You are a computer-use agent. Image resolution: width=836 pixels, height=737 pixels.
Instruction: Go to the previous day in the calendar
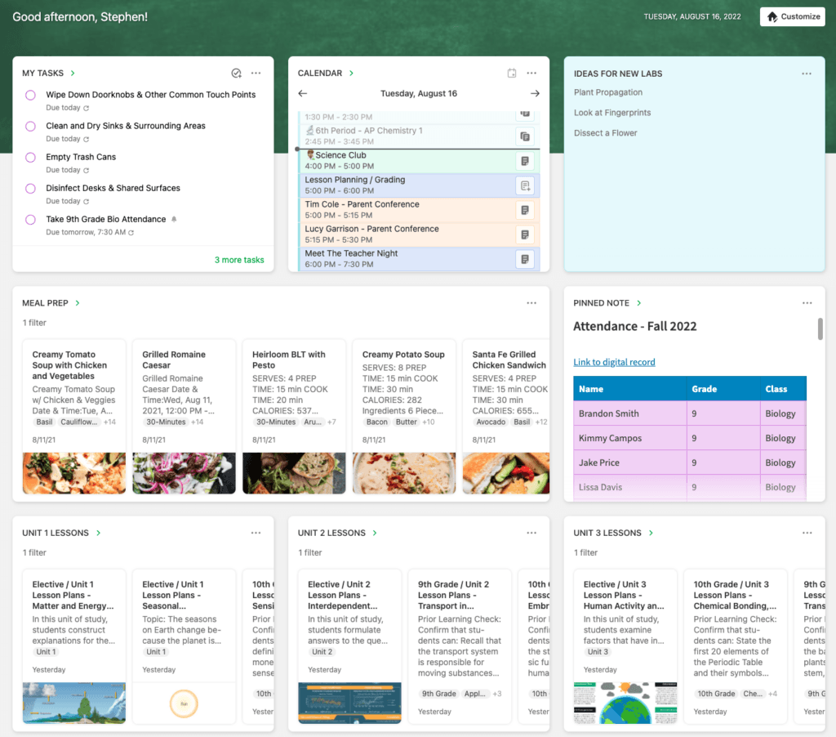coord(303,94)
